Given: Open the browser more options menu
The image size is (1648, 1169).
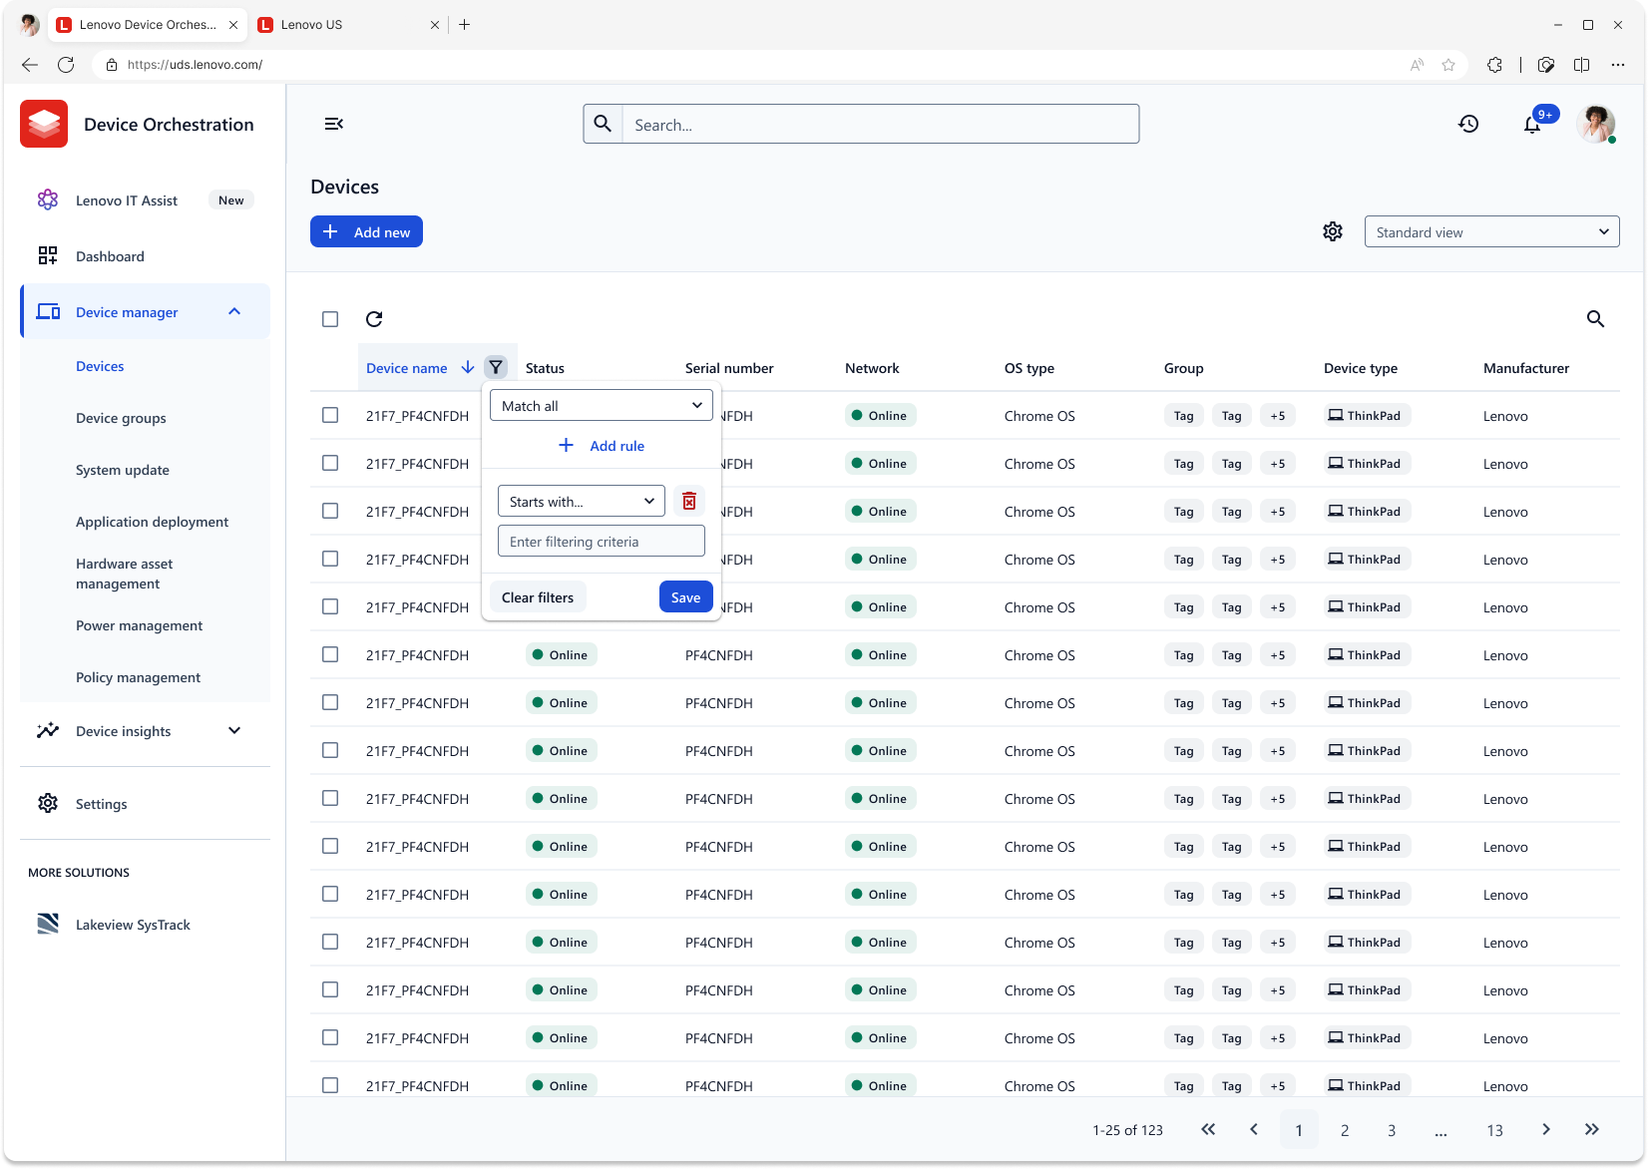Looking at the screenshot, I should click(x=1618, y=65).
